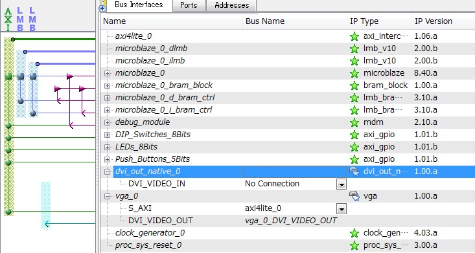Click the star icon for mdm

354,122
